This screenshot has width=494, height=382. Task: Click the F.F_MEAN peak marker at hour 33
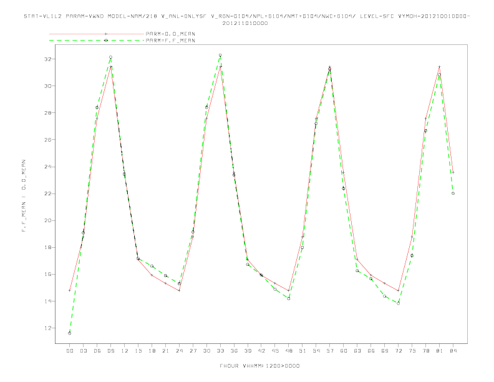(x=220, y=55)
